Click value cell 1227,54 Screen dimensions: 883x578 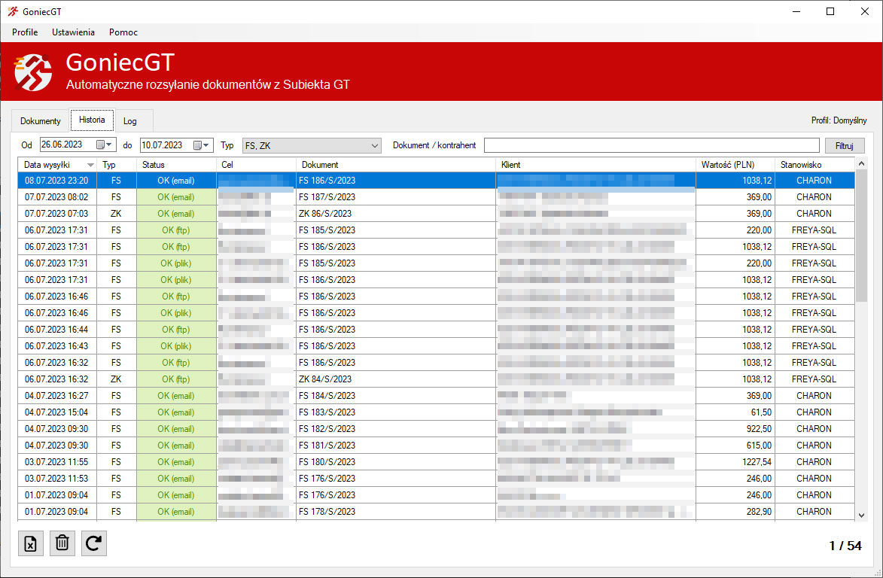click(735, 462)
